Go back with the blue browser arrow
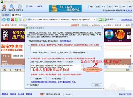Viewport: 133px width, 98px height. click(4, 20)
